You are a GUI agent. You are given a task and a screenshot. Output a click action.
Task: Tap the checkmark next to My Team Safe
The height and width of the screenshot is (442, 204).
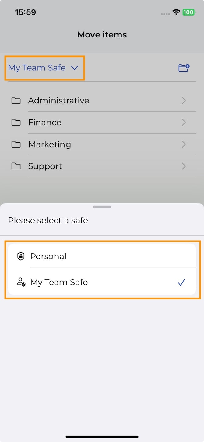tap(181, 283)
